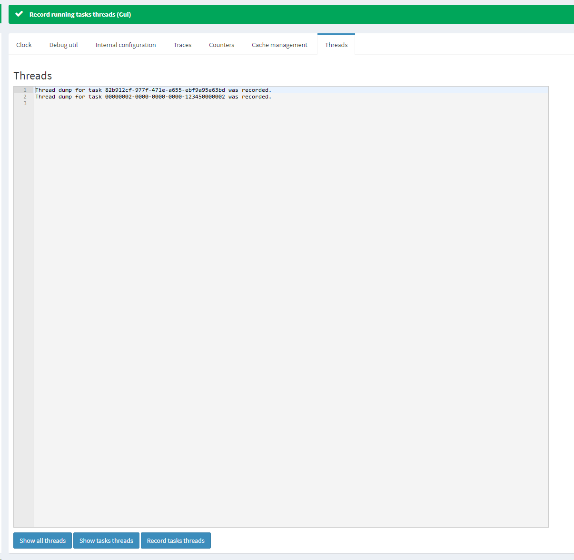Switch to the Cache management tab
This screenshot has height=560, width=574.
279,45
